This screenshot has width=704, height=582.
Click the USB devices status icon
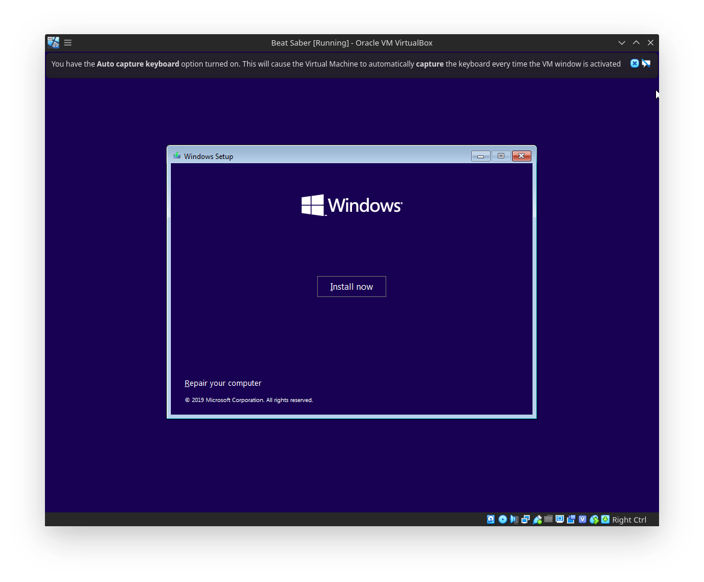537,519
